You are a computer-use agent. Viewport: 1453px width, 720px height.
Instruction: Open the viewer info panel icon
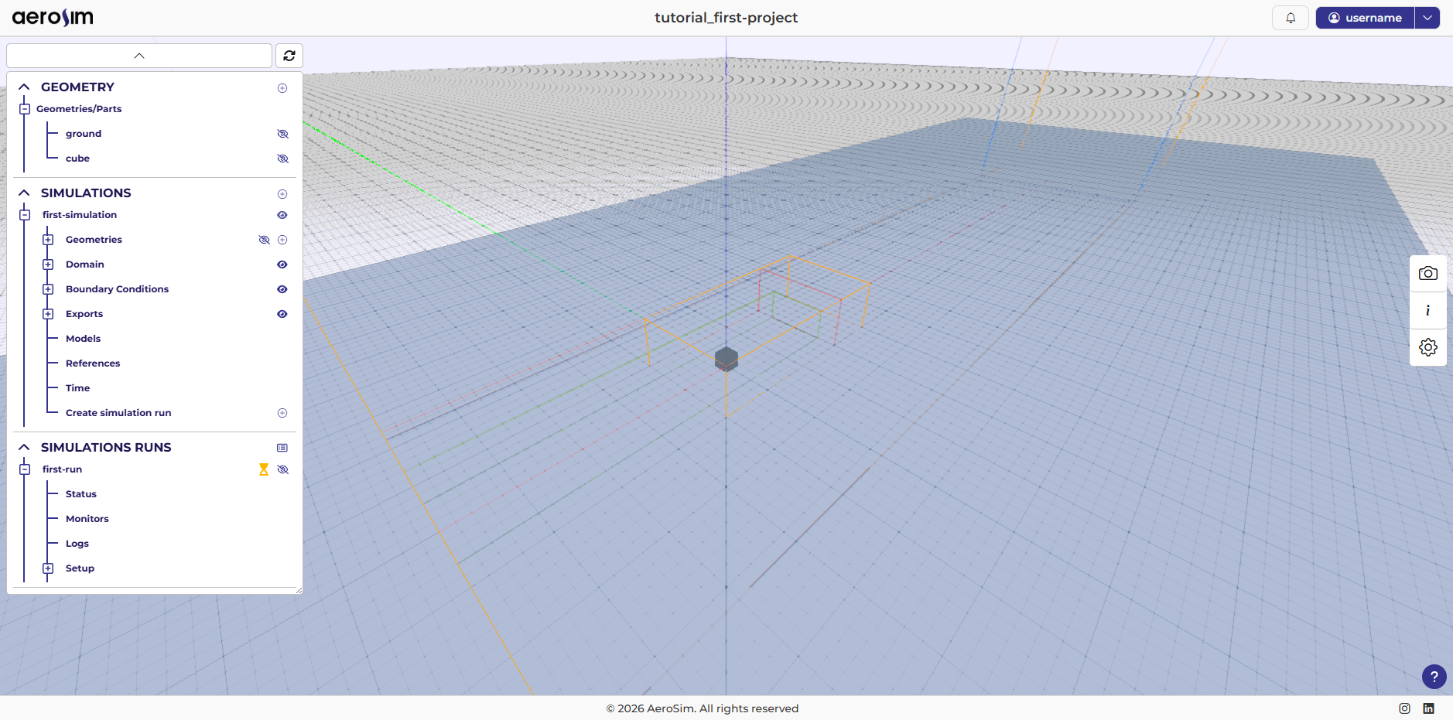tap(1427, 311)
